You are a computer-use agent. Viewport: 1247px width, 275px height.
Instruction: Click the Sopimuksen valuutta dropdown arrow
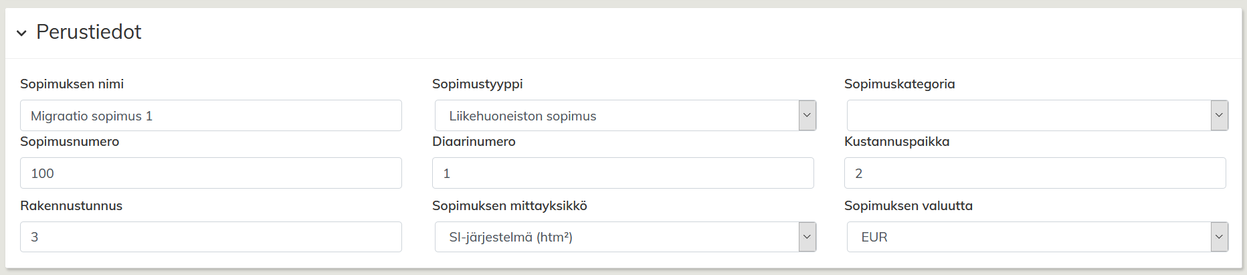click(1219, 237)
